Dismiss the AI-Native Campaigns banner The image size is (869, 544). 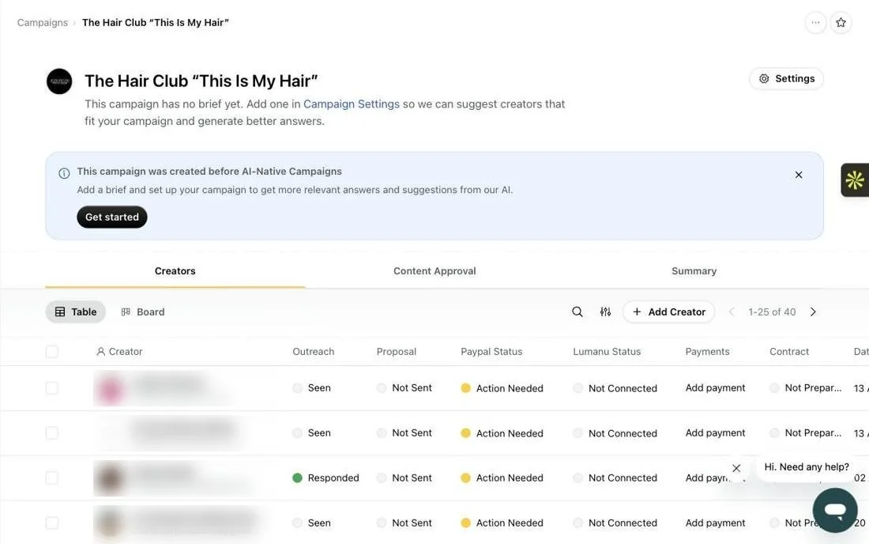coord(799,175)
